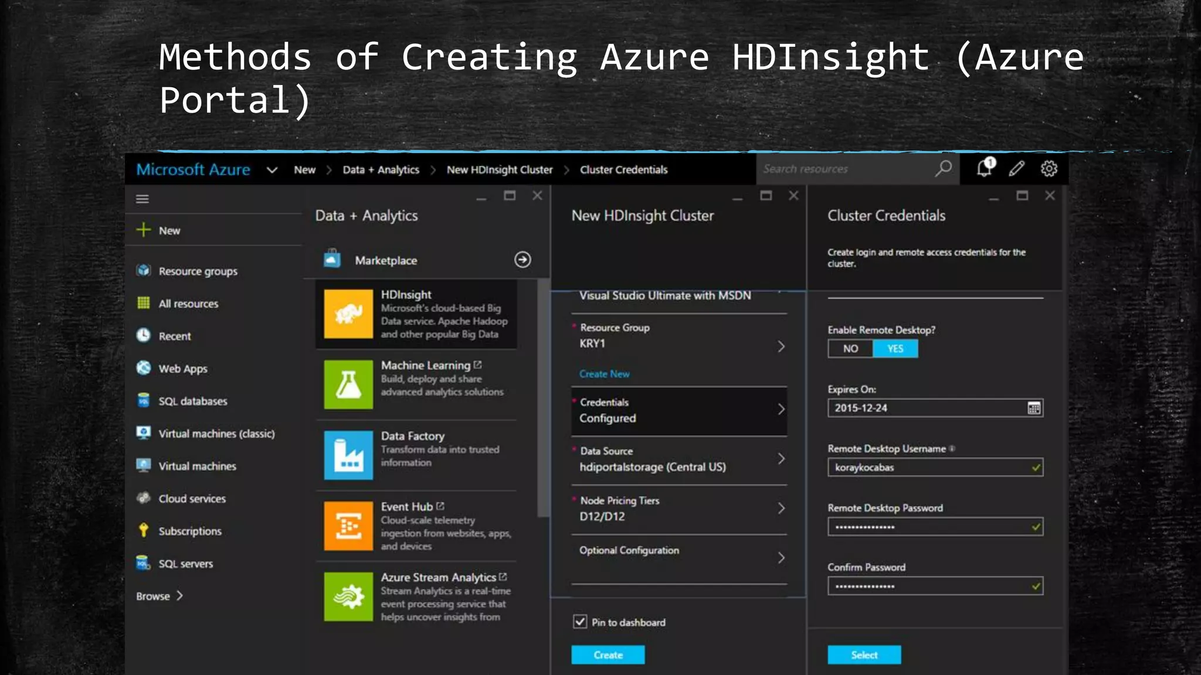Click the Resource groups cube icon

(143, 270)
